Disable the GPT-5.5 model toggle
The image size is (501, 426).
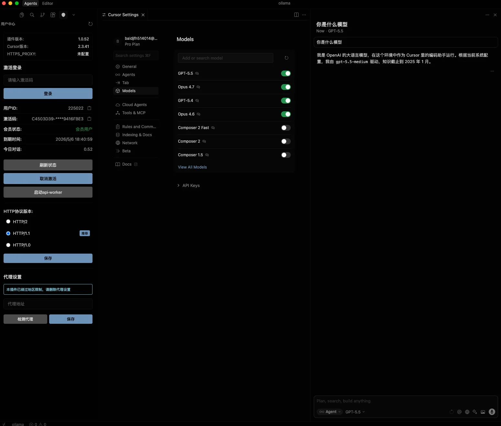[x=286, y=73]
